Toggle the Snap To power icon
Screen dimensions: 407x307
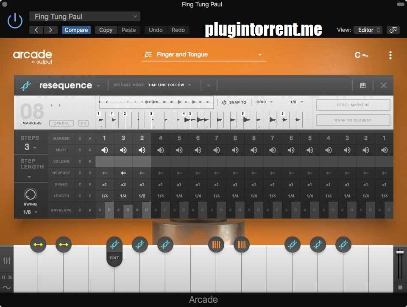224,102
